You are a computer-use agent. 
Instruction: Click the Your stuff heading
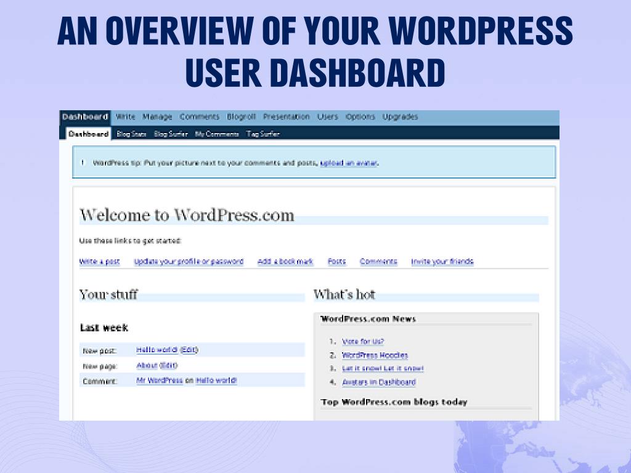[x=108, y=294]
